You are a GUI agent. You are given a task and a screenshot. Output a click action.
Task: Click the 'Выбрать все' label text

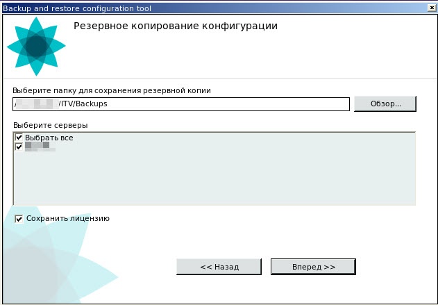pyautogui.click(x=49, y=138)
